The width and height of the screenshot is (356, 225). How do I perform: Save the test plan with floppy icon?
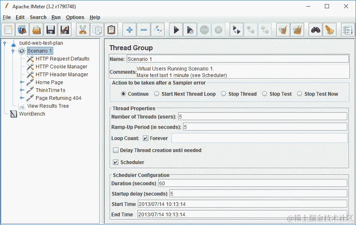tap(50, 30)
